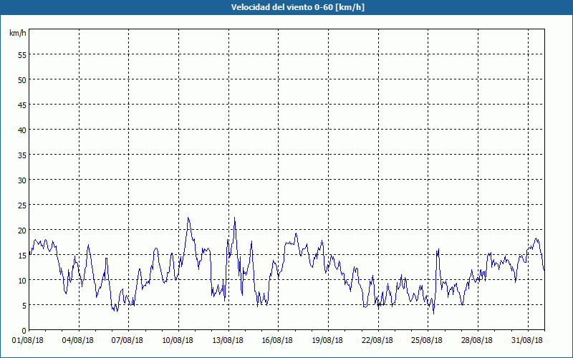Click the date label 25/08/18
This screenshot has height=358, width=573.
pyautogui.click(x=426, y=341)
